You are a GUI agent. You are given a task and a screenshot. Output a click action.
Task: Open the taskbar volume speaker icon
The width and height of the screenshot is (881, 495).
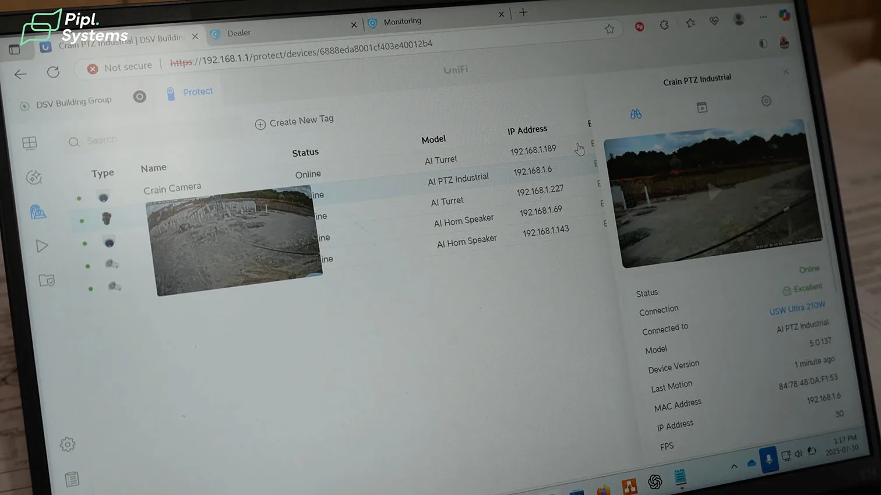(x=798, y=454)
